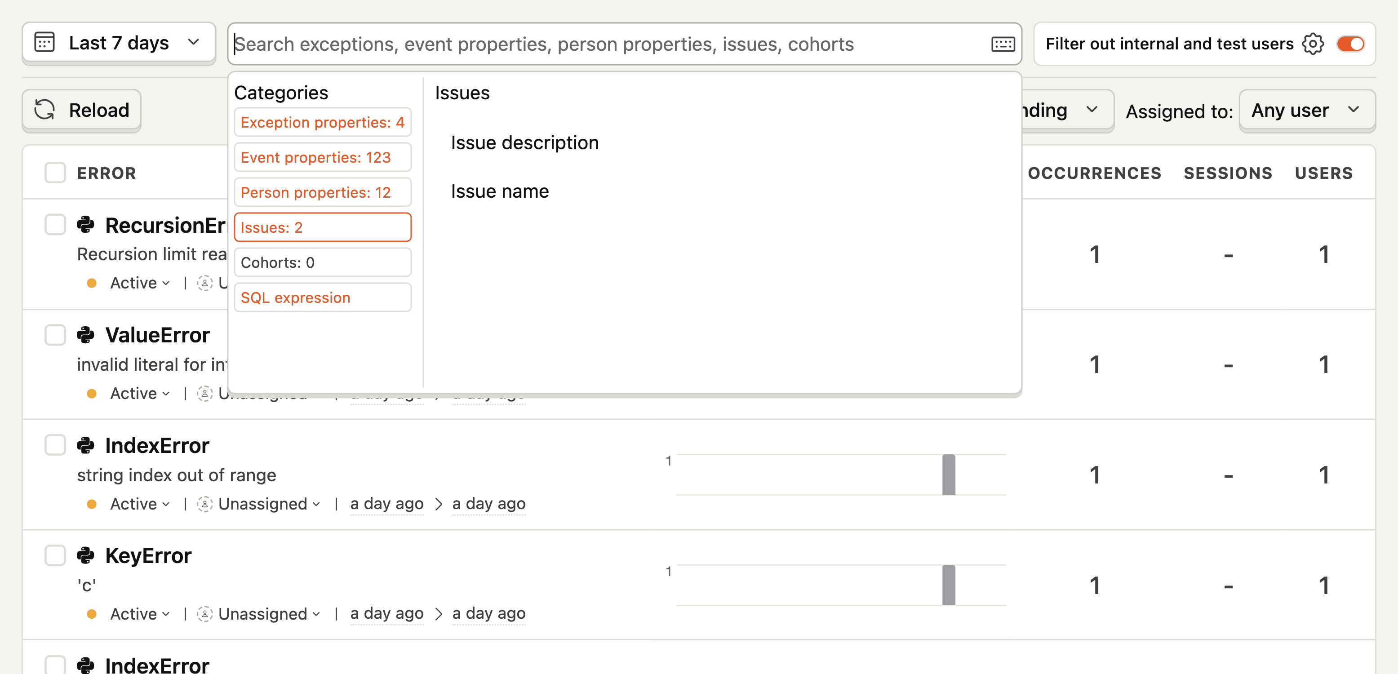Expand Active status dropdown for ValueError
The height and width of the screenshot is (674, 1398).
[140, 393]
